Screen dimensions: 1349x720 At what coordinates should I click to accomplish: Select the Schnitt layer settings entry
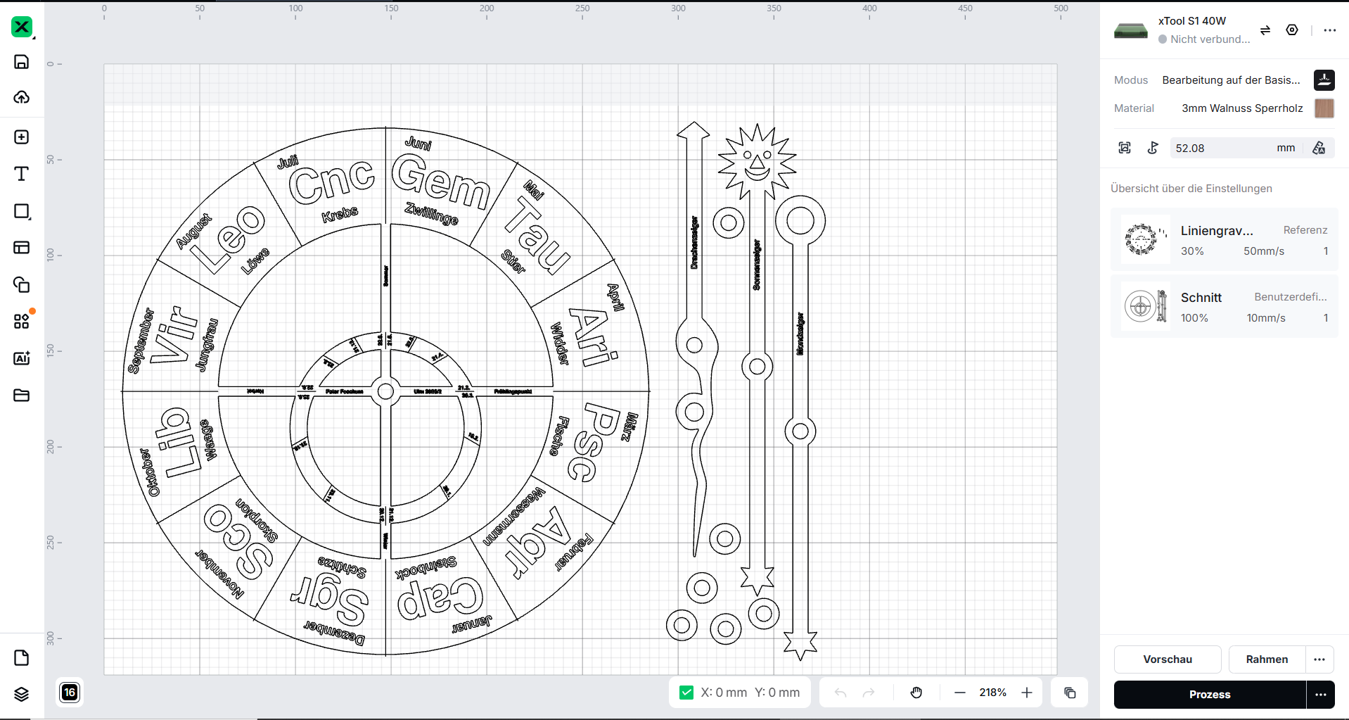pyautogui.click(x=1224, y=308)
